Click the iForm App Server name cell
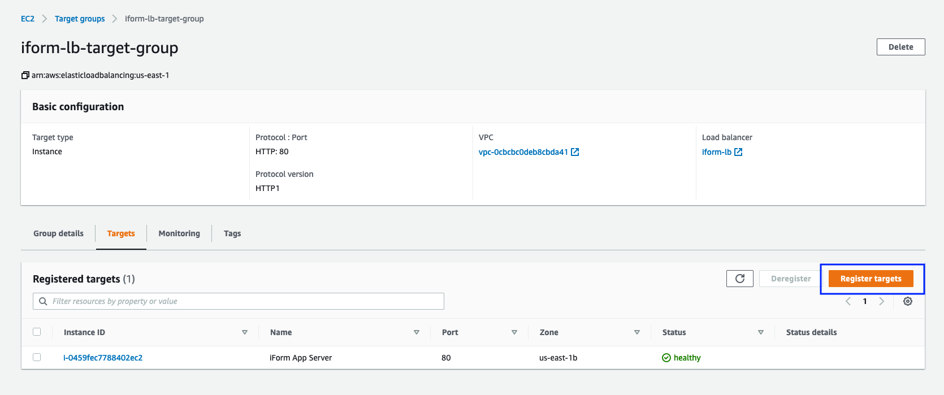Viewport: 944px width, 395px height. pos(301,358)
